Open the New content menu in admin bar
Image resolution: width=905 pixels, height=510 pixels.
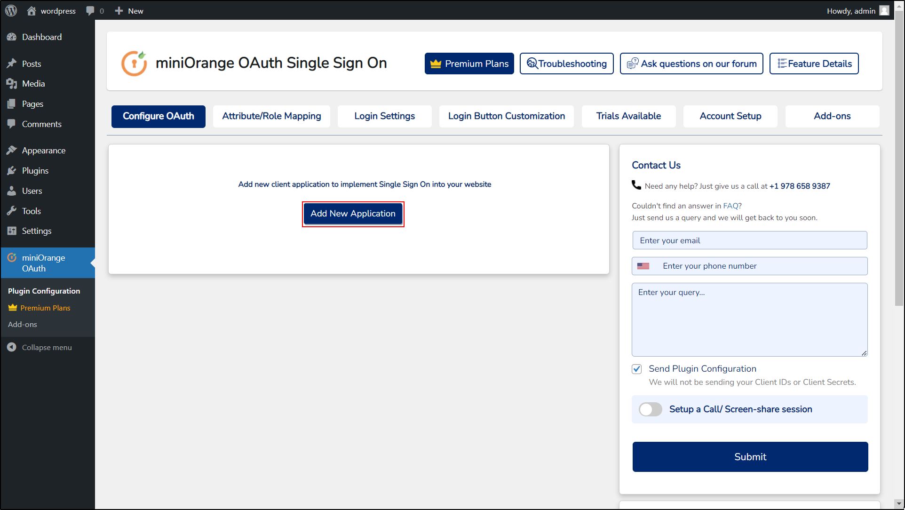tap(129, 11)
